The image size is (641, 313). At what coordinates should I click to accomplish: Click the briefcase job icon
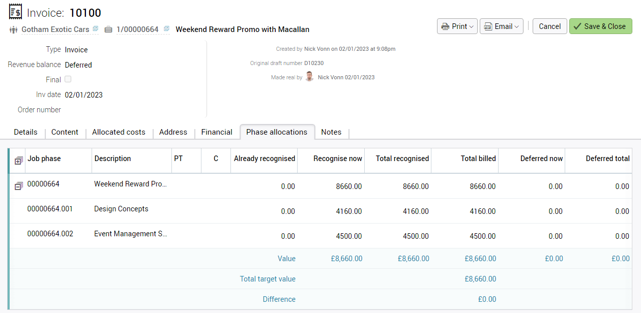[108, 29]
